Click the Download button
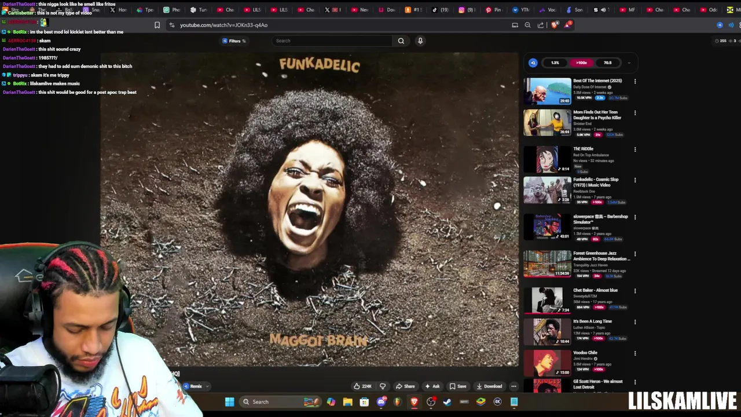 (489, 386)
